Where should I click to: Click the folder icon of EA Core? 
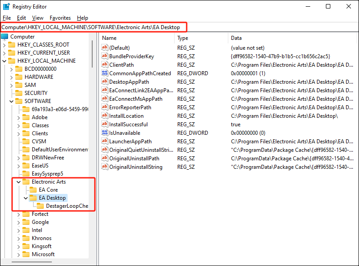point(33,190)
